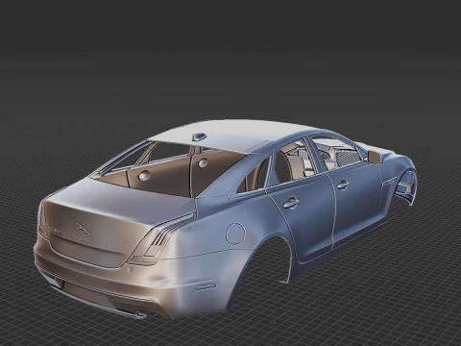
Task: Click the rear bumper side reflector
Action: (205, 286)
